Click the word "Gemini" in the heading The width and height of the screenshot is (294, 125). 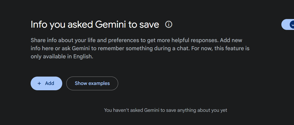[x=110, y=25]
